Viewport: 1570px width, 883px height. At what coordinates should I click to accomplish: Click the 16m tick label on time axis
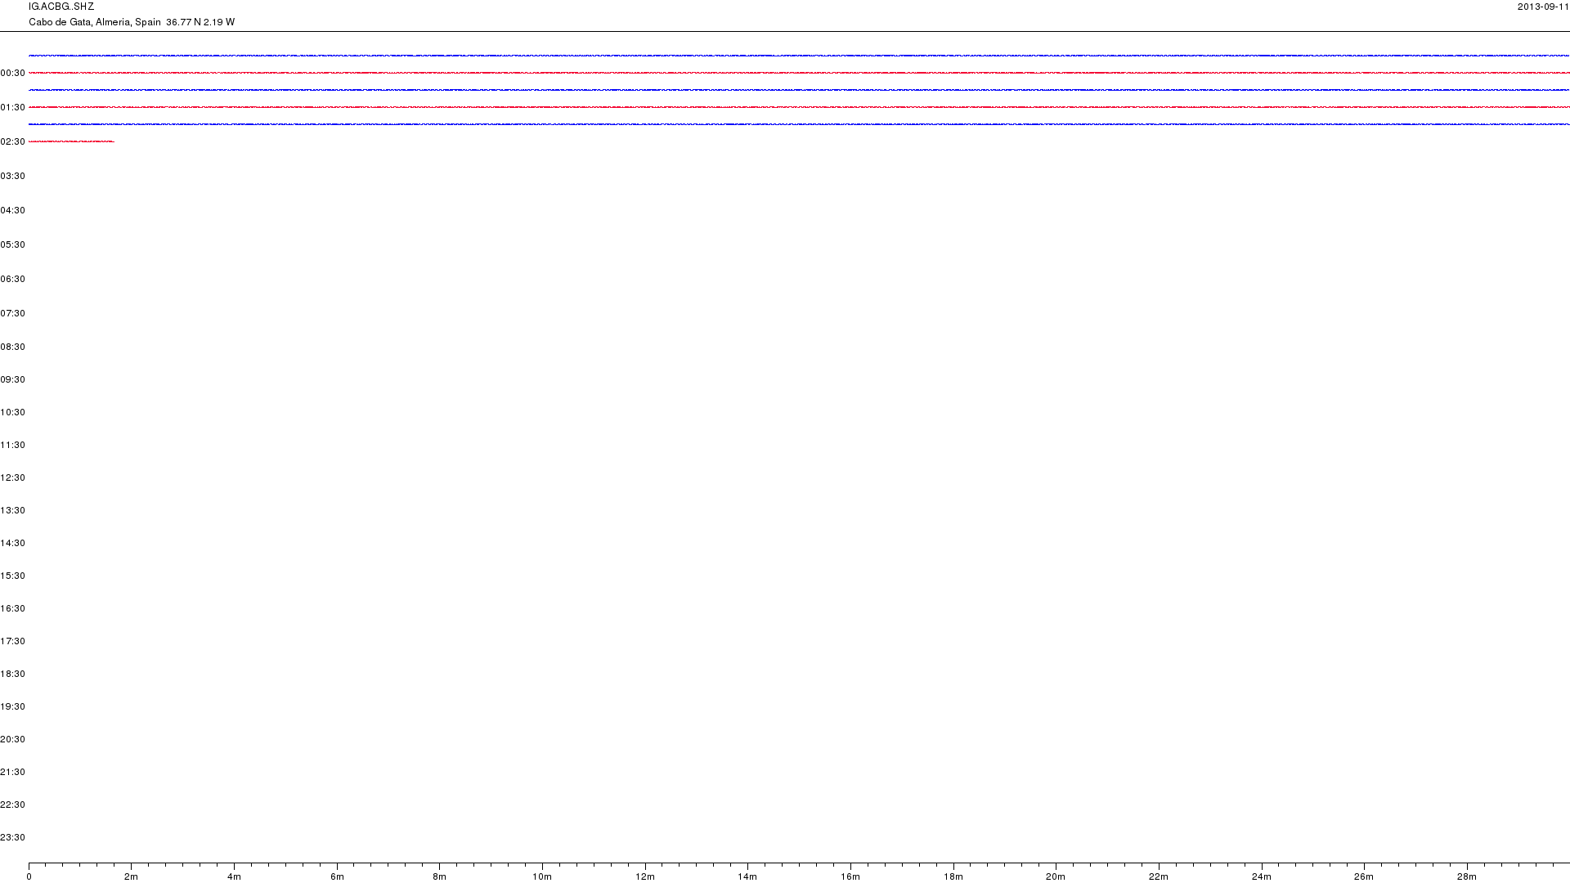[x=850, y=877]
